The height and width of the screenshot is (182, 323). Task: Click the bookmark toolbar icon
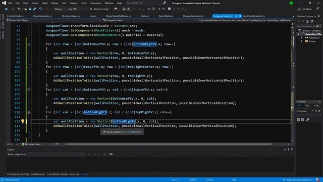(x=169, y=9)
